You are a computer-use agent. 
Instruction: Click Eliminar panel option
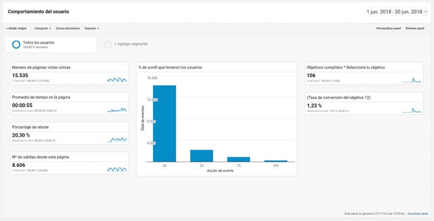pos(415,28)
